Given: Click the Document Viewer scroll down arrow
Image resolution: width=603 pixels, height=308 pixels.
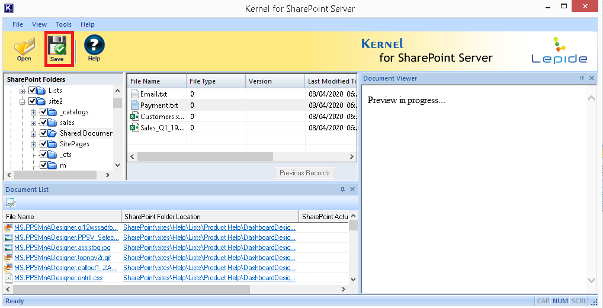Looking at the screenshot, I should point(592,281).
